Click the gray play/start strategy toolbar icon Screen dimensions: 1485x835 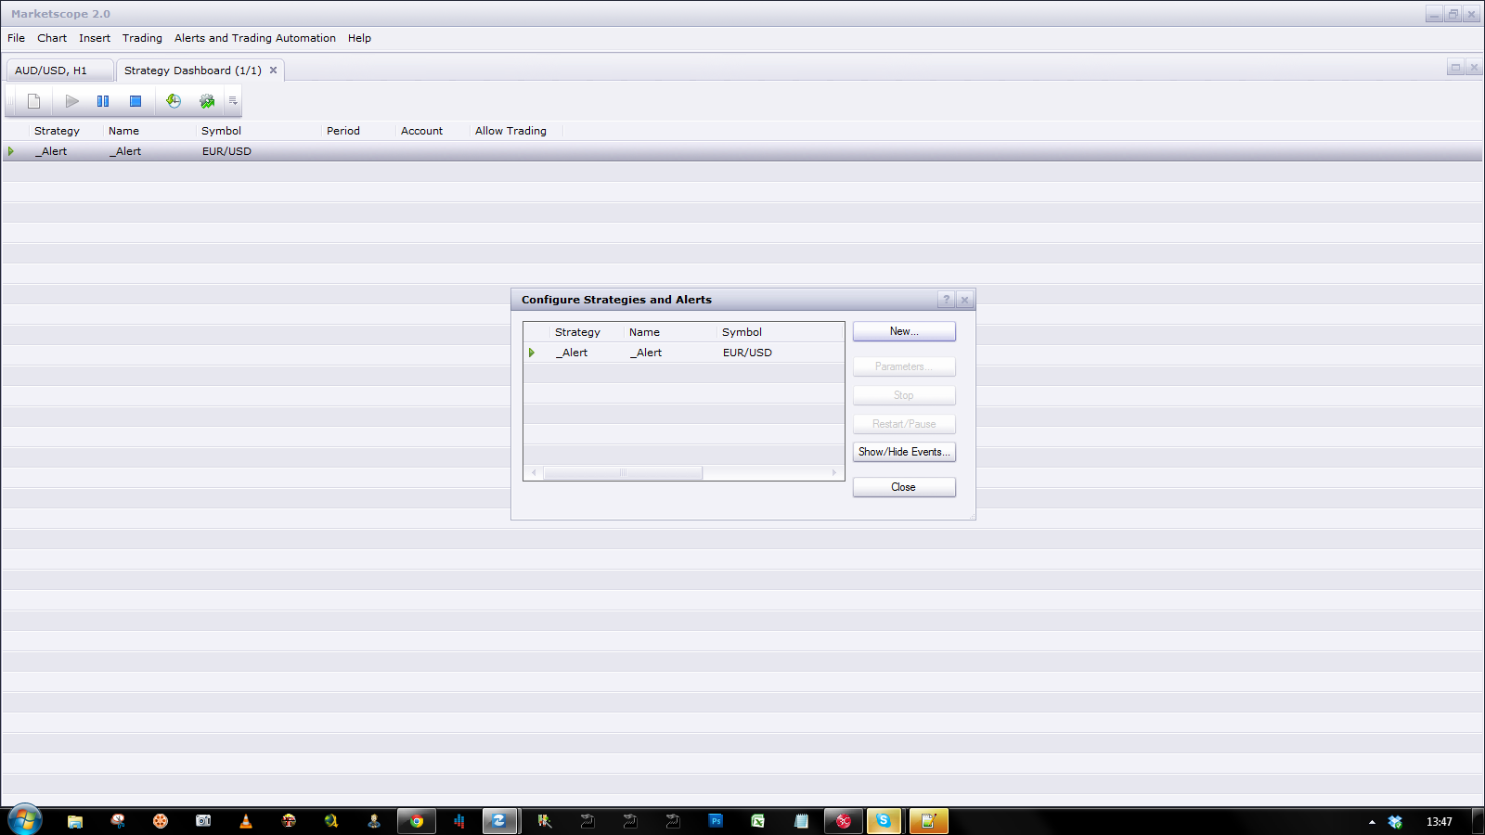click(71, 101)
